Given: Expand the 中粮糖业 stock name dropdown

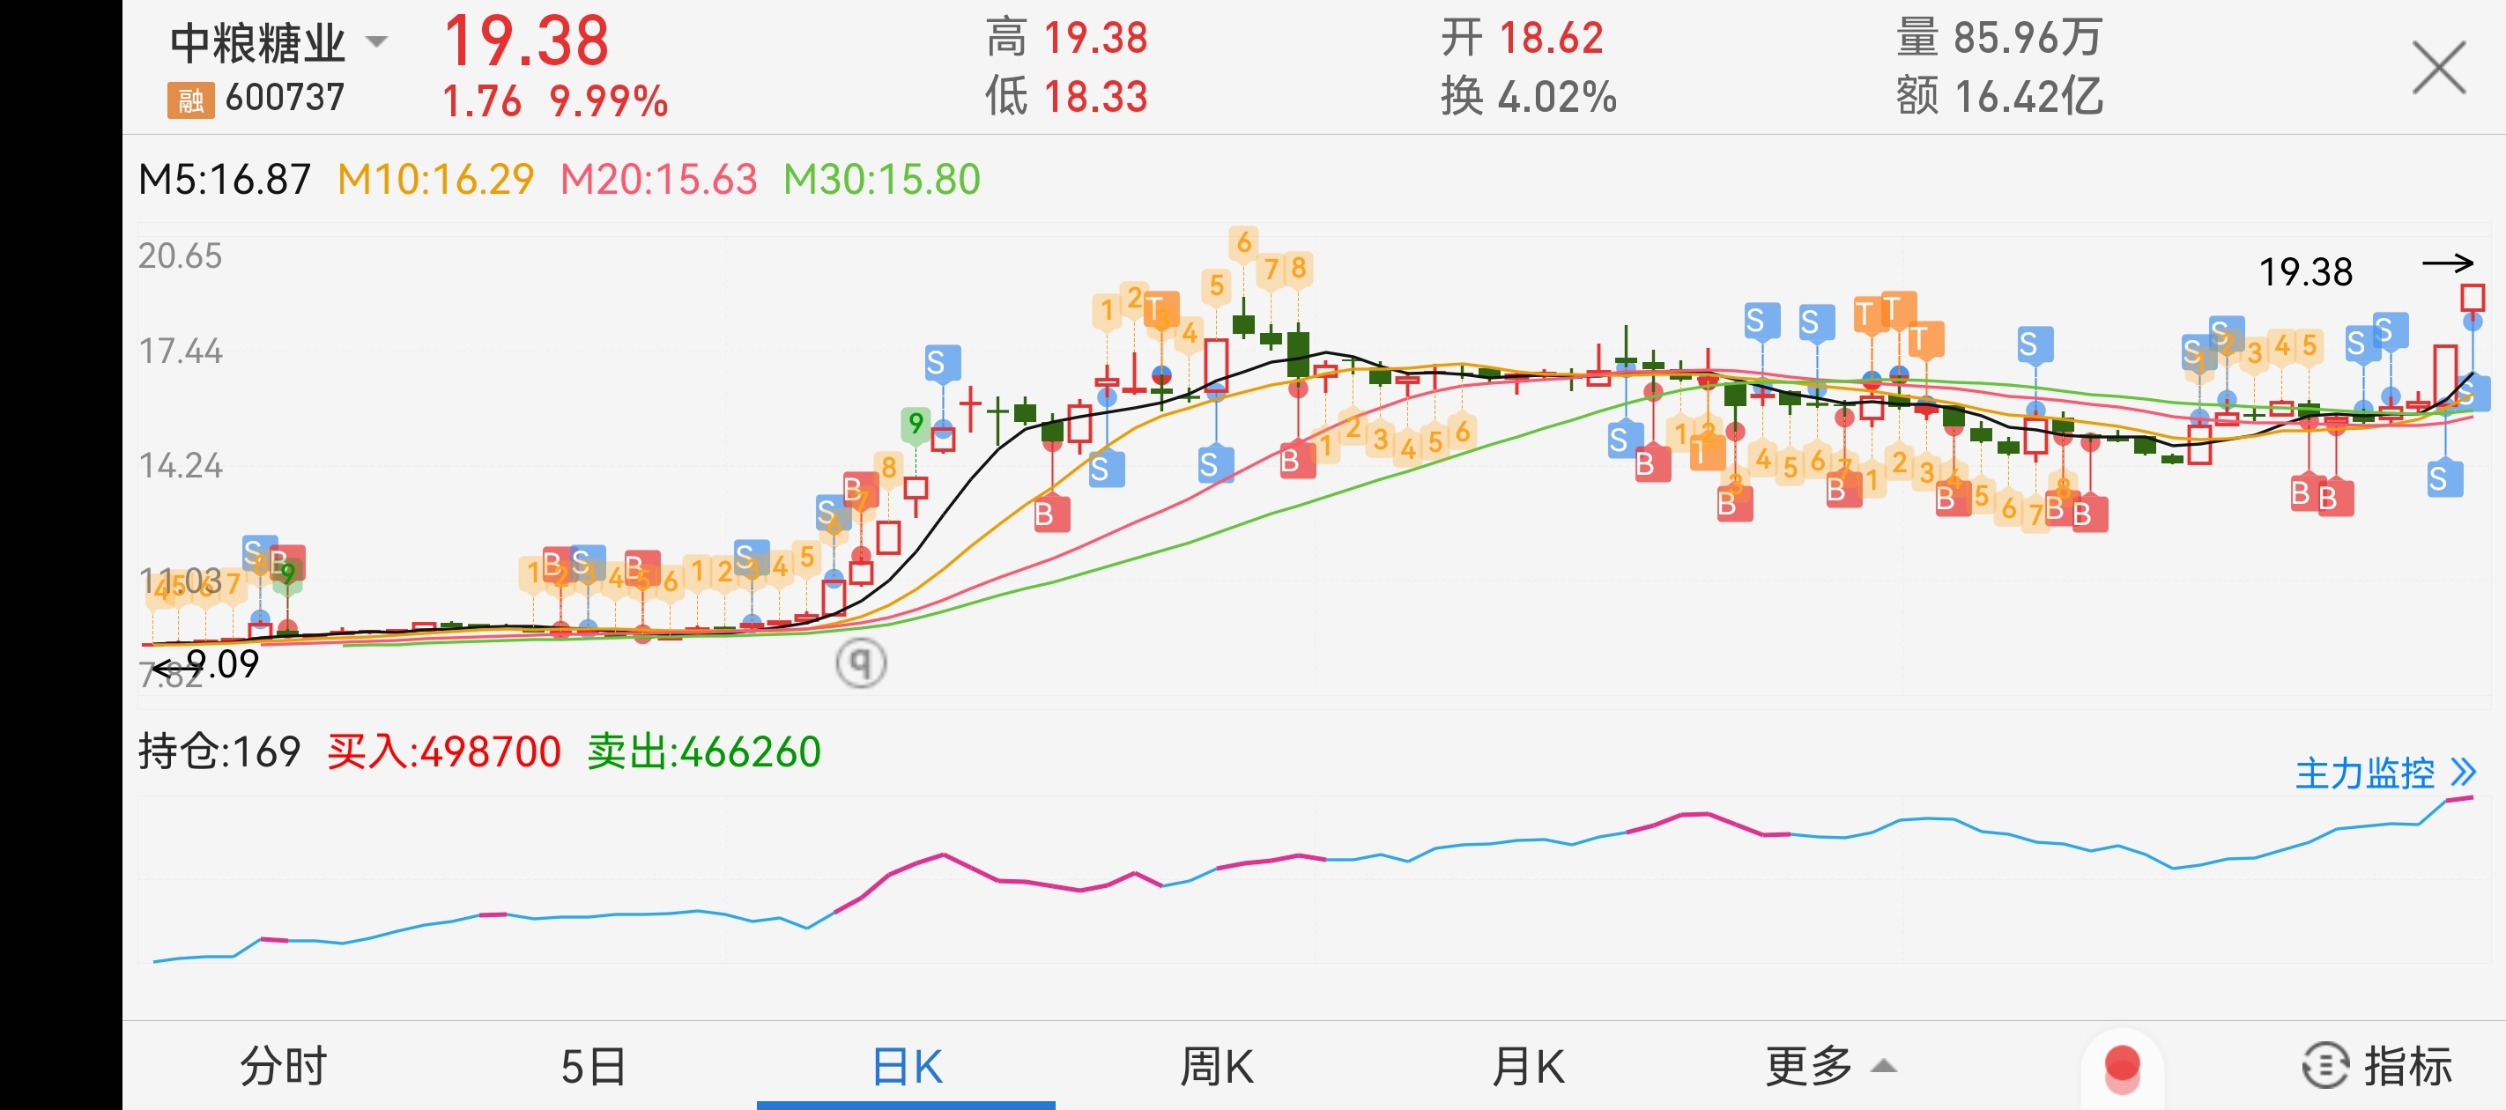Looking at the screenshot, I should tap(376, 41).
